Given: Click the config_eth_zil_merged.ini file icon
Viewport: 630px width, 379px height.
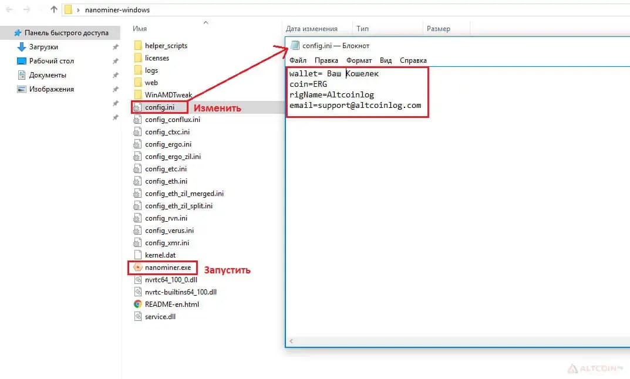Looking at the screenshot, I should (x=137, y=194).
